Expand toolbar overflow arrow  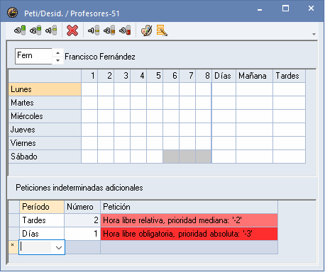click(314, 34)
